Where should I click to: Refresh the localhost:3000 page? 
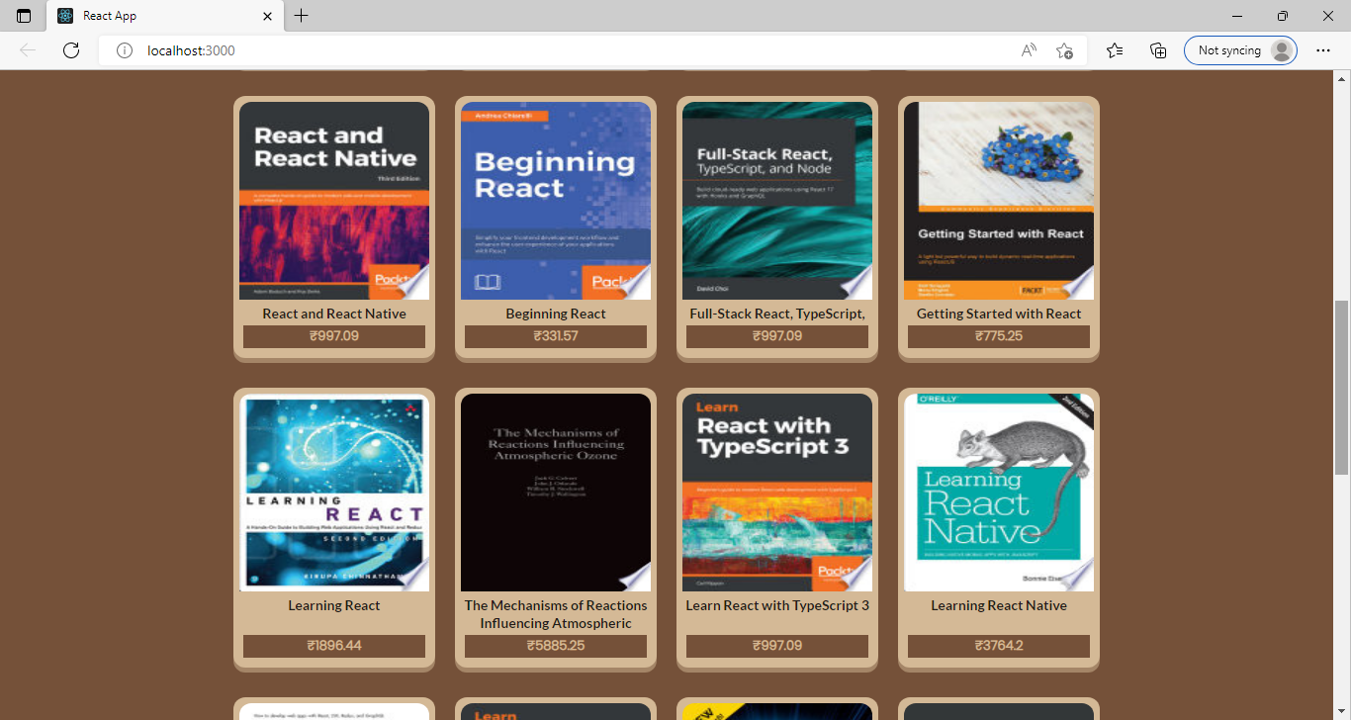pos(70,50)
